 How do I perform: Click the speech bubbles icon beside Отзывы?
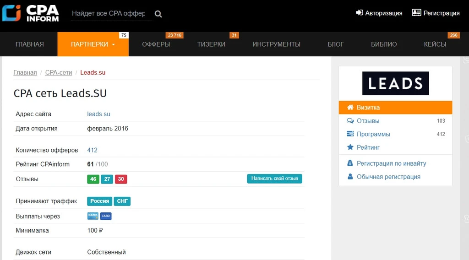[x=350, y=121]
